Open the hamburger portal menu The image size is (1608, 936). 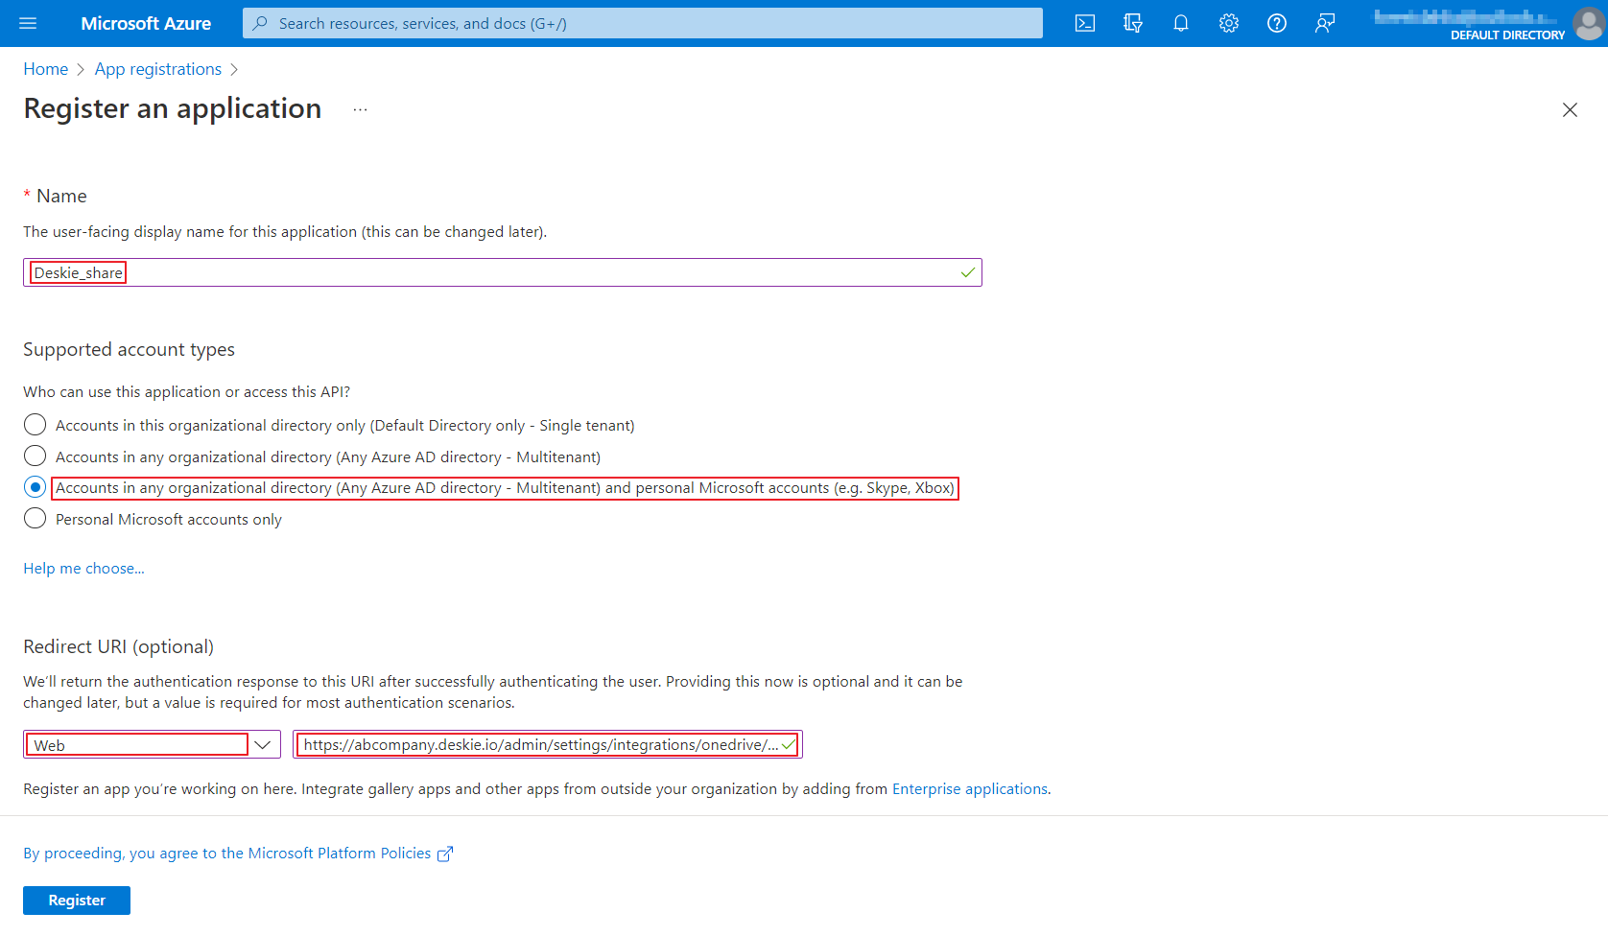(x=28, y=23)
